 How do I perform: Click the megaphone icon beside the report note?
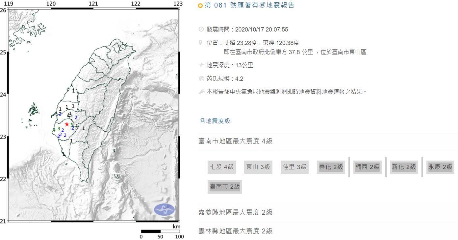(201, 92)
